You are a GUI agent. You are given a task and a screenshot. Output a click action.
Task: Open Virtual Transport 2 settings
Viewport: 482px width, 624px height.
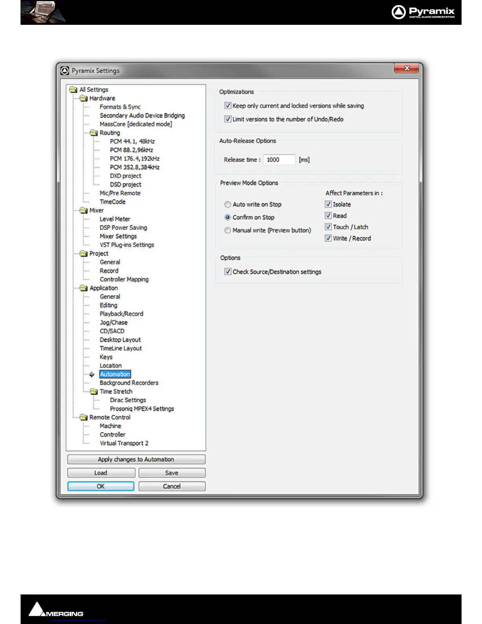[124, 444]
